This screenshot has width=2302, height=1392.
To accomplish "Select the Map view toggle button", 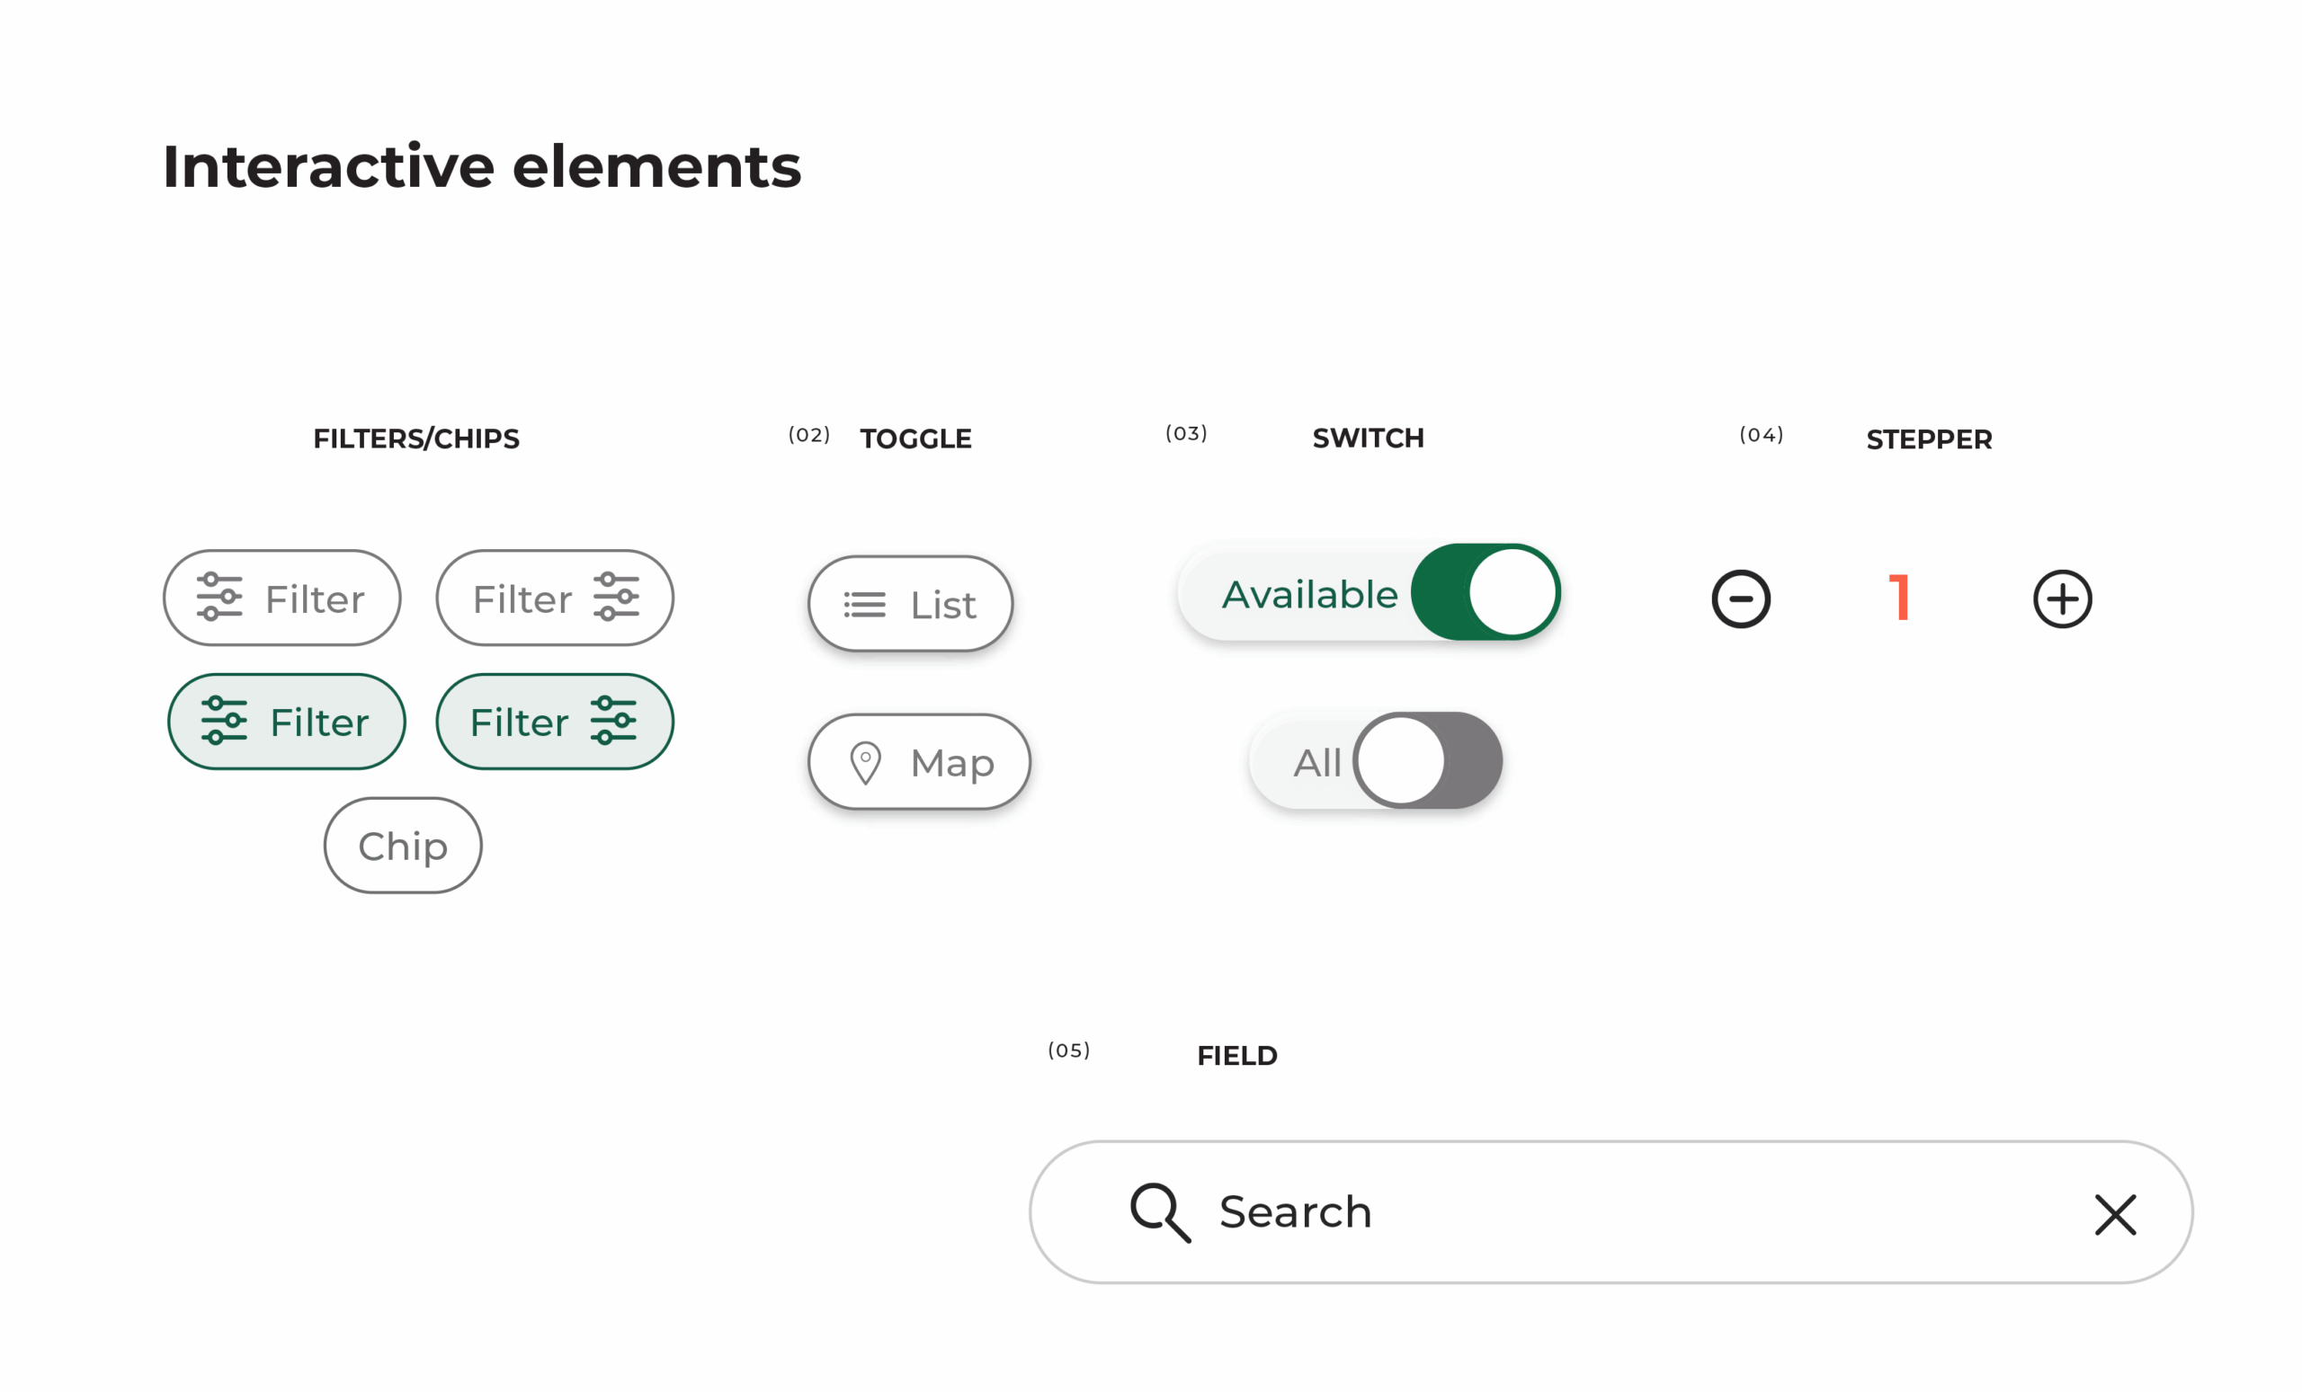I will [x=919, y=762].
